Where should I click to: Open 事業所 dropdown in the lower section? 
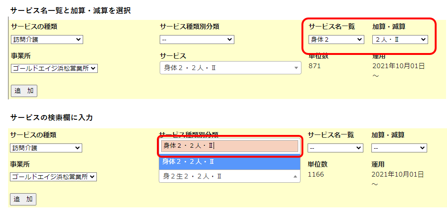[53, 177]
